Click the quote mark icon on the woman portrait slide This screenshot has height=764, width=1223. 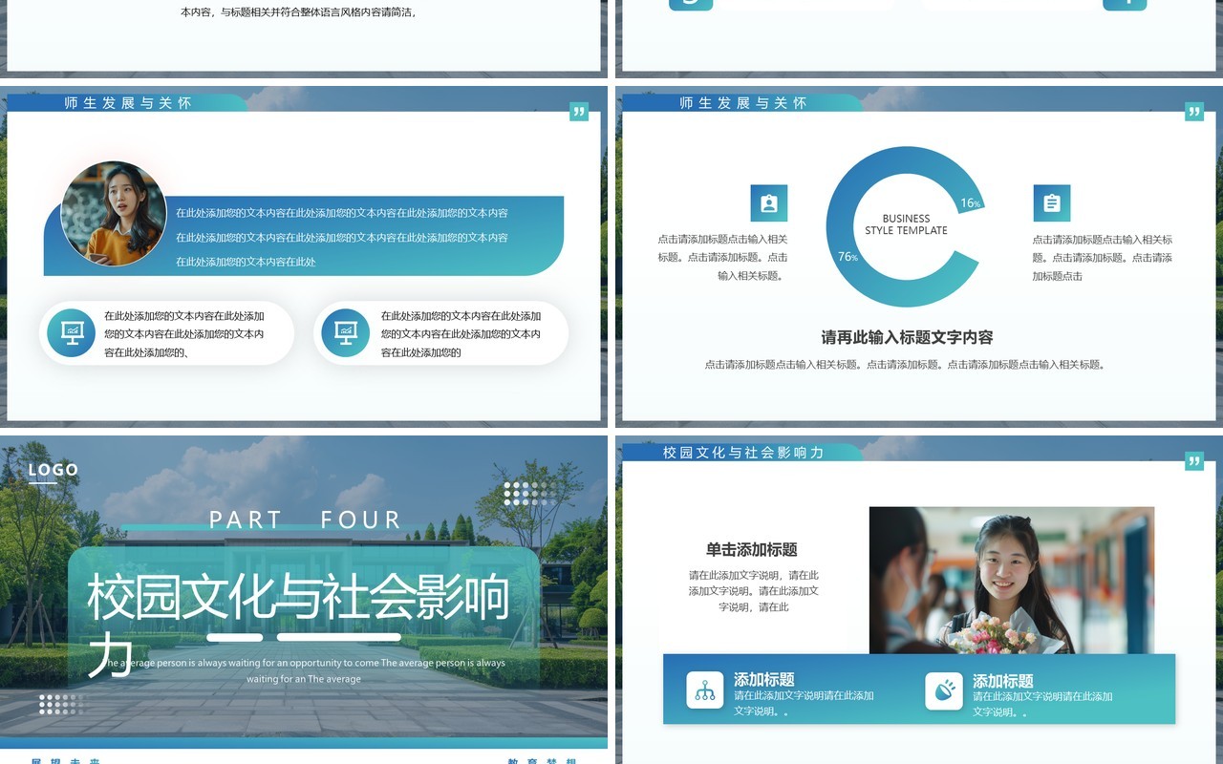[579, 112]
